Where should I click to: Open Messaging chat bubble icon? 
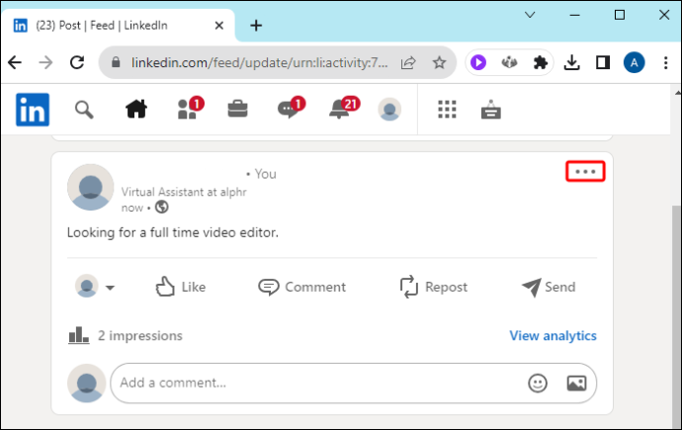pos(291,108)
